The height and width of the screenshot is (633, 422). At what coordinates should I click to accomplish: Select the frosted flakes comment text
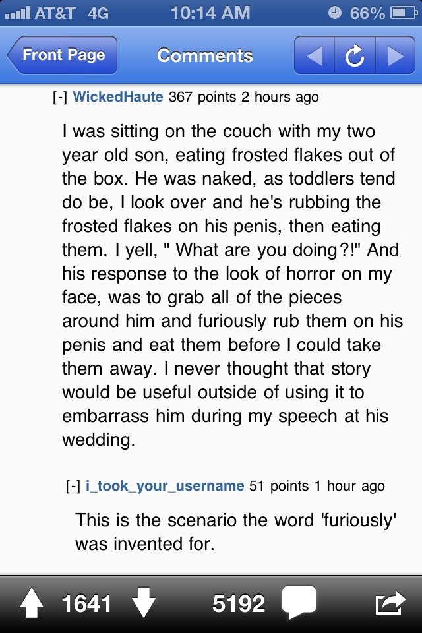click(x=232, y=286)
